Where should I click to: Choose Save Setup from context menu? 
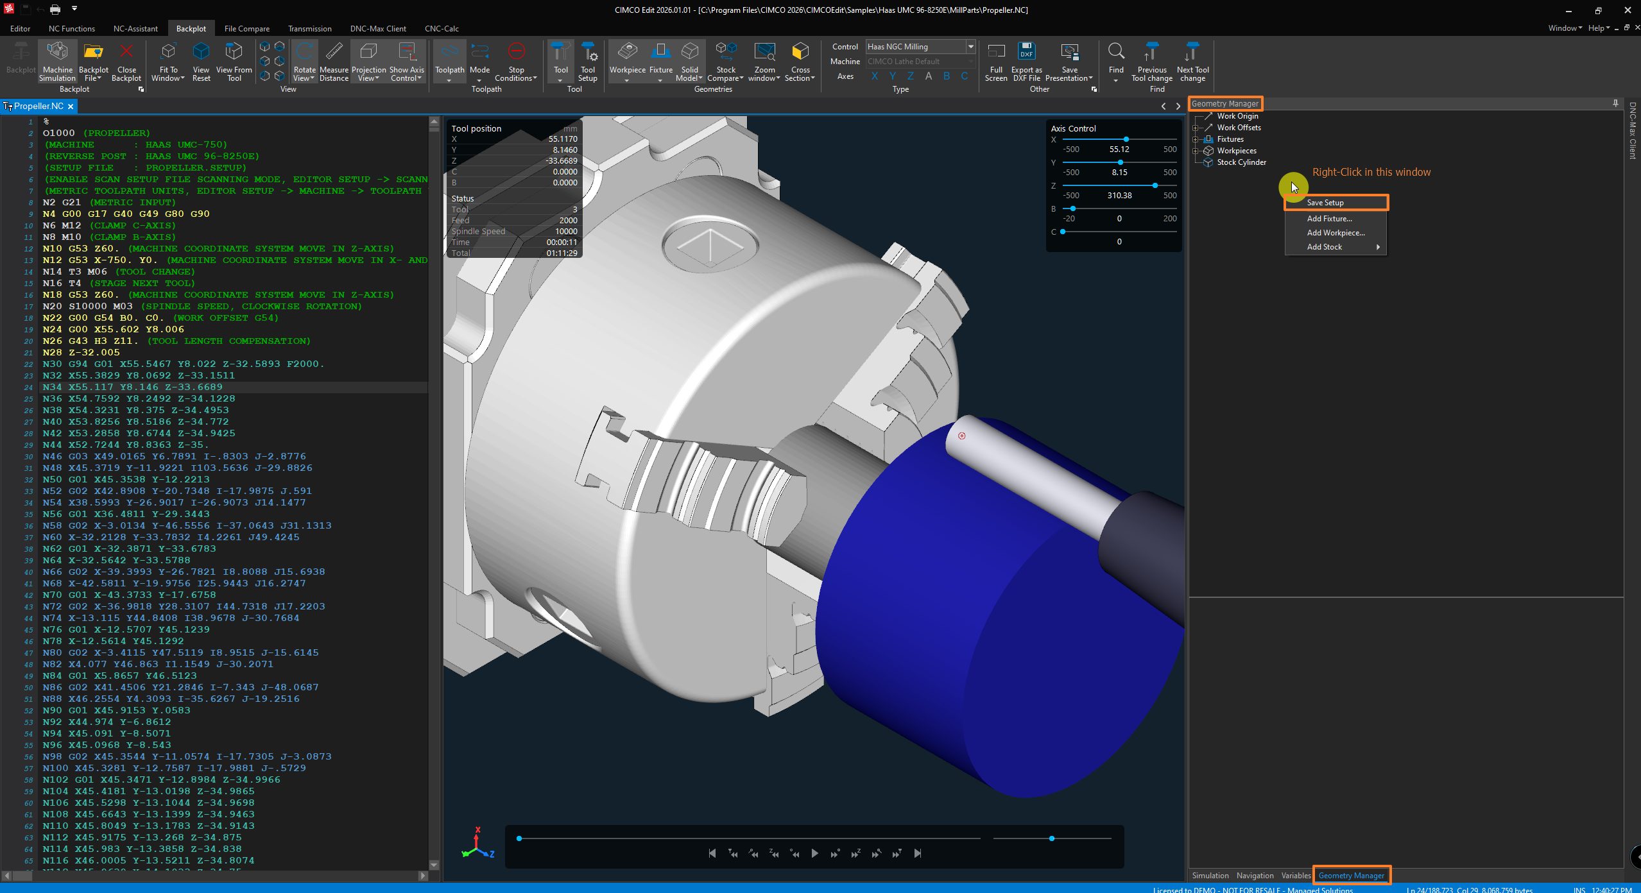coord(1325,203)
